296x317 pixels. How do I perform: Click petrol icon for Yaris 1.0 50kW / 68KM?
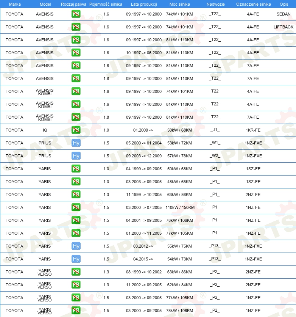(x=76, y=169)
